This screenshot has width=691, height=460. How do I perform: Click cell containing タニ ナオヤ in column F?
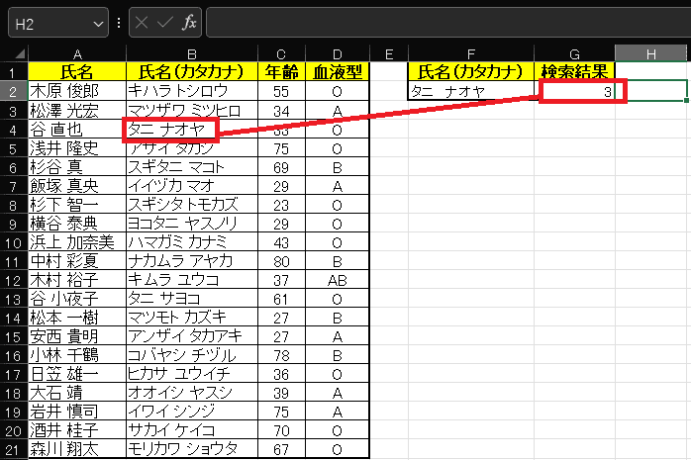click(x=471, y=91)
